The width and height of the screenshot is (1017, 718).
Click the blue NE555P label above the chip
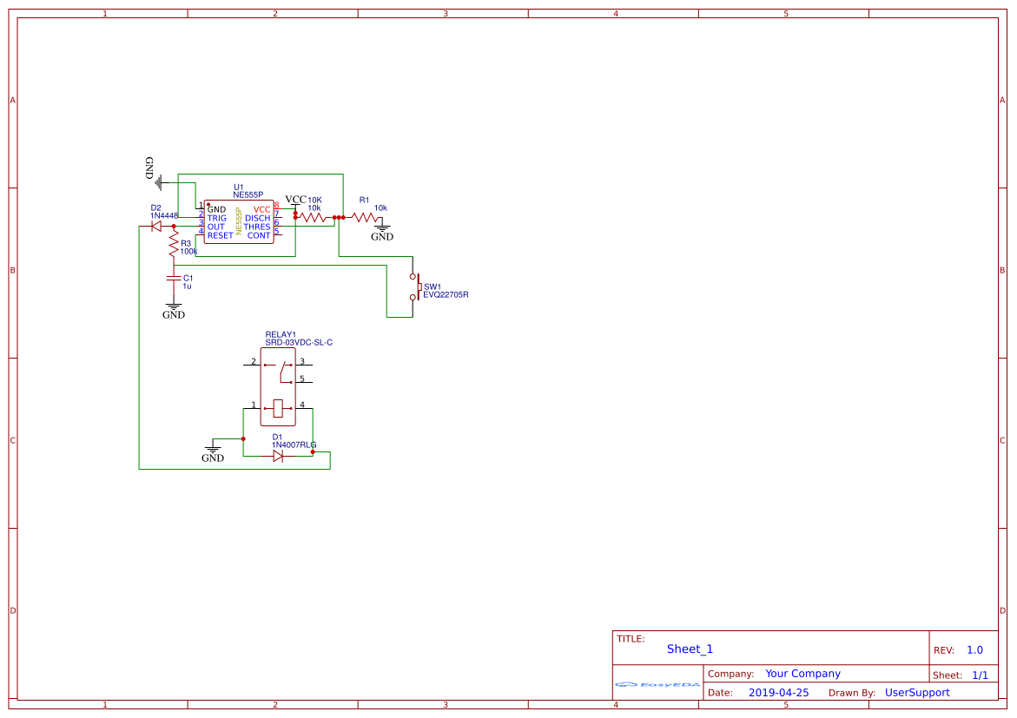248,194
